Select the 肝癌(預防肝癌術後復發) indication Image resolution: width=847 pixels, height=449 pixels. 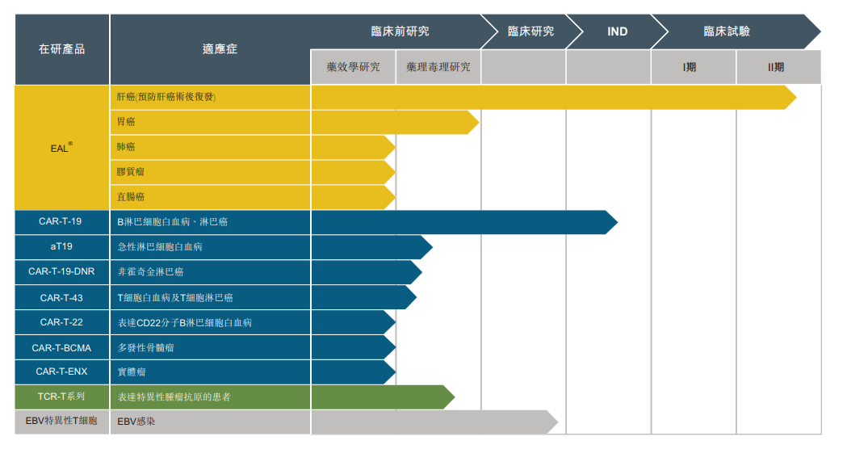[x=210, y=97]
